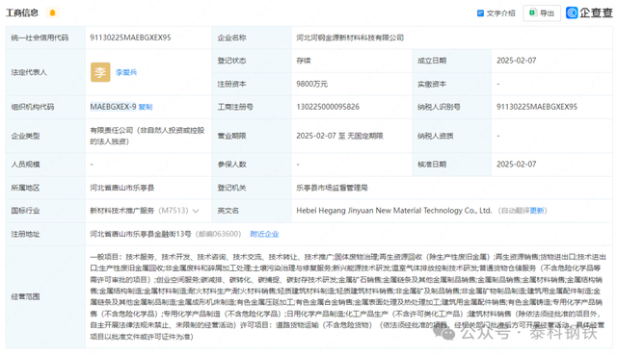Open legal representative 李爱兵 link

click(126, 72)
